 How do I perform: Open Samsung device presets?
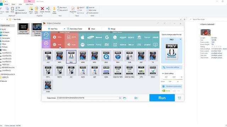[91, 37]
